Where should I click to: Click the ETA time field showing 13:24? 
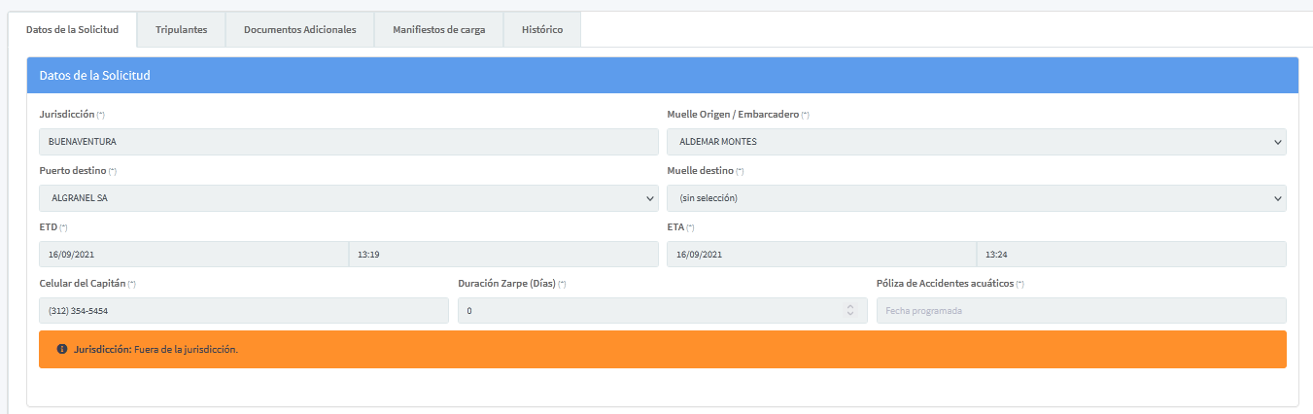pyautogui.click(x=1130, y=255)
